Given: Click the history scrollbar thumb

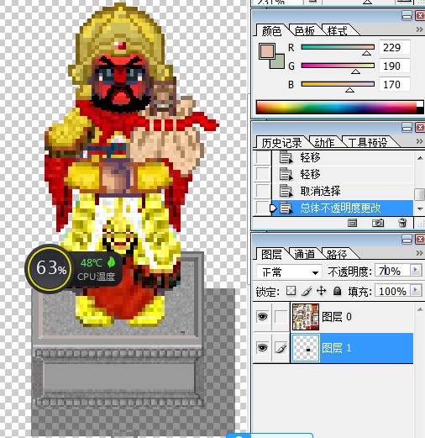Looking at the screenshot, I should (x=419, y=194).
